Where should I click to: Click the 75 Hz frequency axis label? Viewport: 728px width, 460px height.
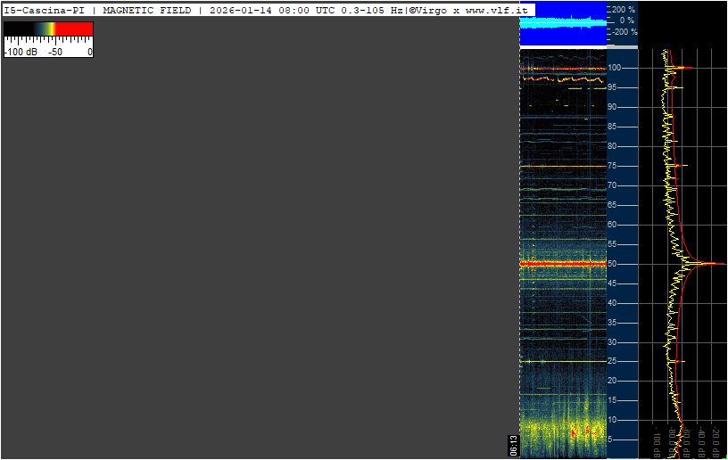click(613, 166)
